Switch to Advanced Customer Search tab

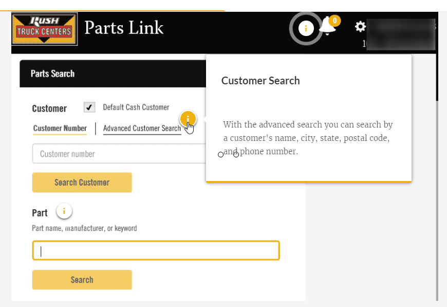coord(142,129)
